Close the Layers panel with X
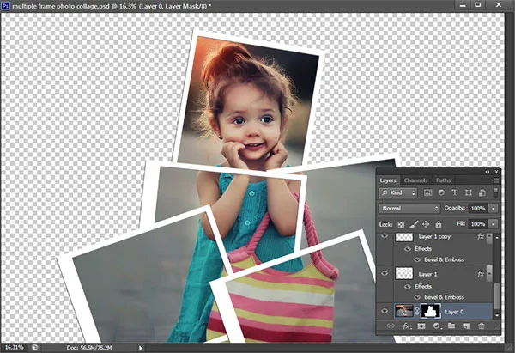The image size is (515, 353). (497, 172)
